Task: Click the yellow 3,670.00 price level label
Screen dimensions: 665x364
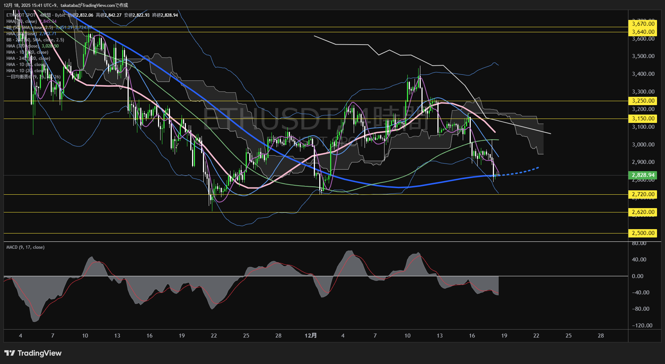Action: point(643,24)
